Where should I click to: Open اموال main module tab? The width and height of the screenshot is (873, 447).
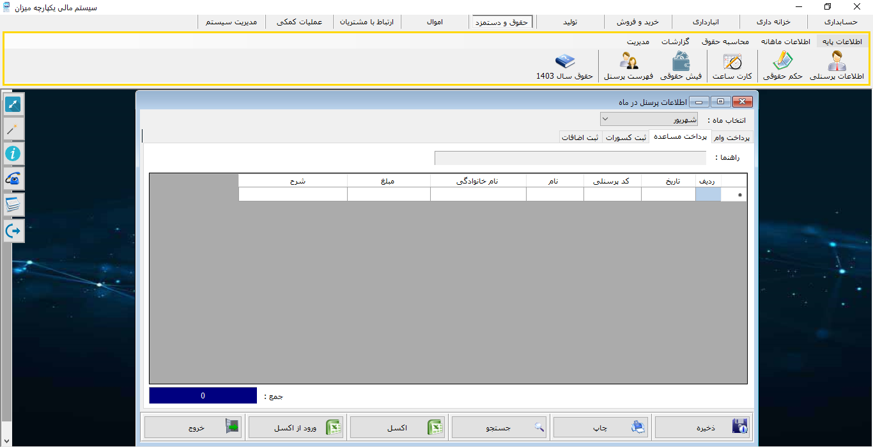[435, 22]
